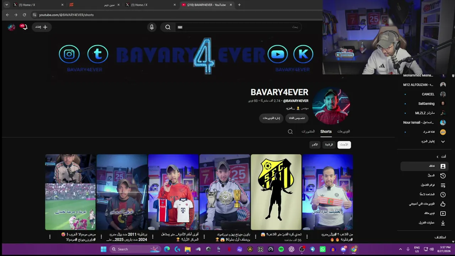Open options for captain armband short

(307, 237)
